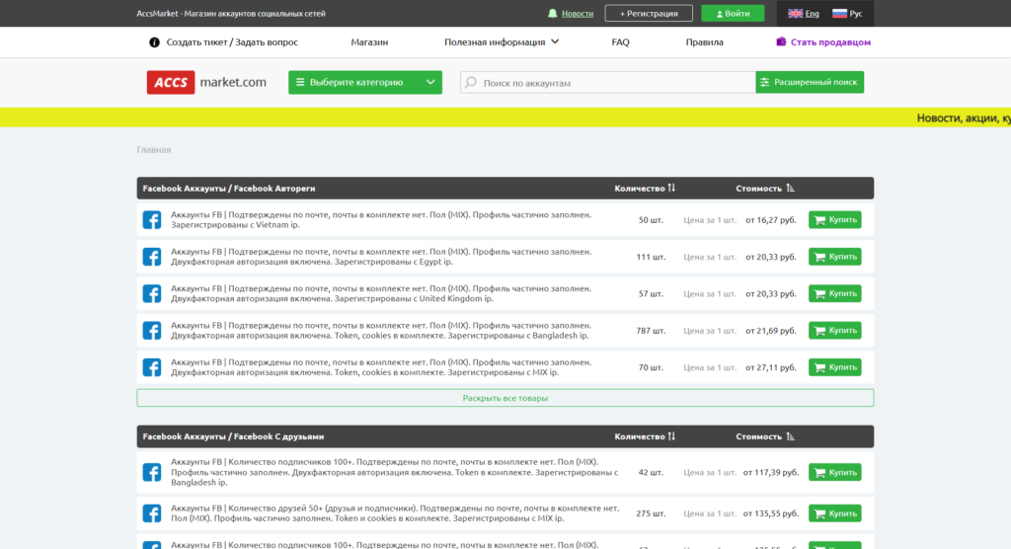Open the Egypt ip account listing description

(x=381, y=257)
